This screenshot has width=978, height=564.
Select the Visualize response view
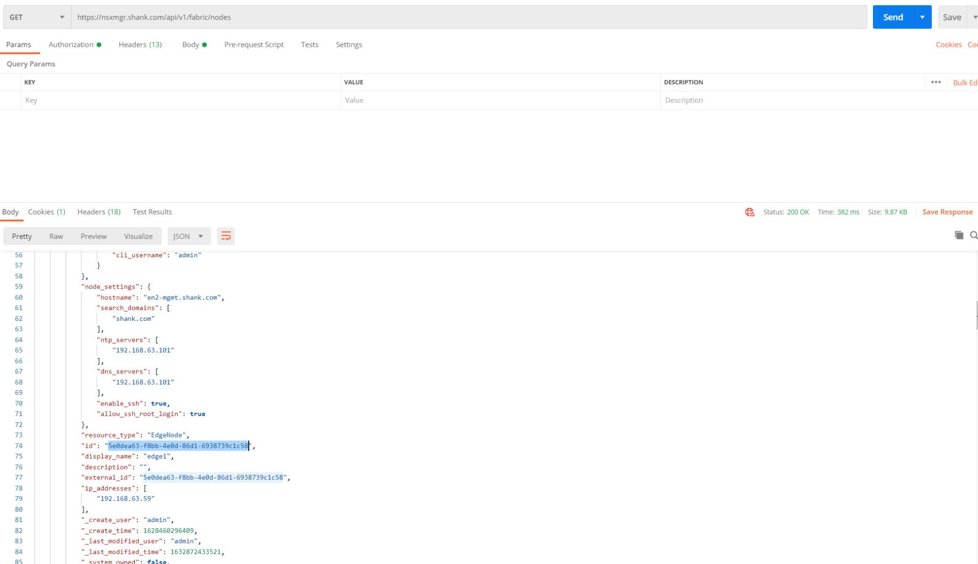tap(138, 235)
